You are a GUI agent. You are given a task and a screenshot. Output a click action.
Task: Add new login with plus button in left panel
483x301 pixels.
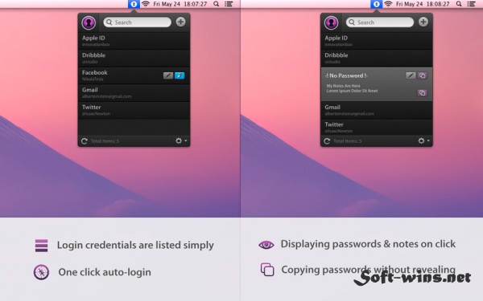pyautogui.click(x=180, y=22)
